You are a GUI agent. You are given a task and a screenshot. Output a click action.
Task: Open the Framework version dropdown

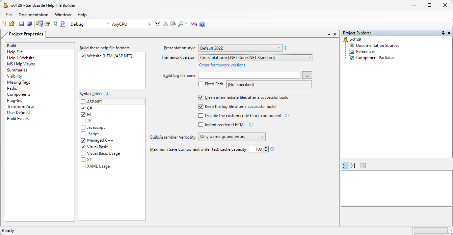pyautogui.click(x=255, y=57)
